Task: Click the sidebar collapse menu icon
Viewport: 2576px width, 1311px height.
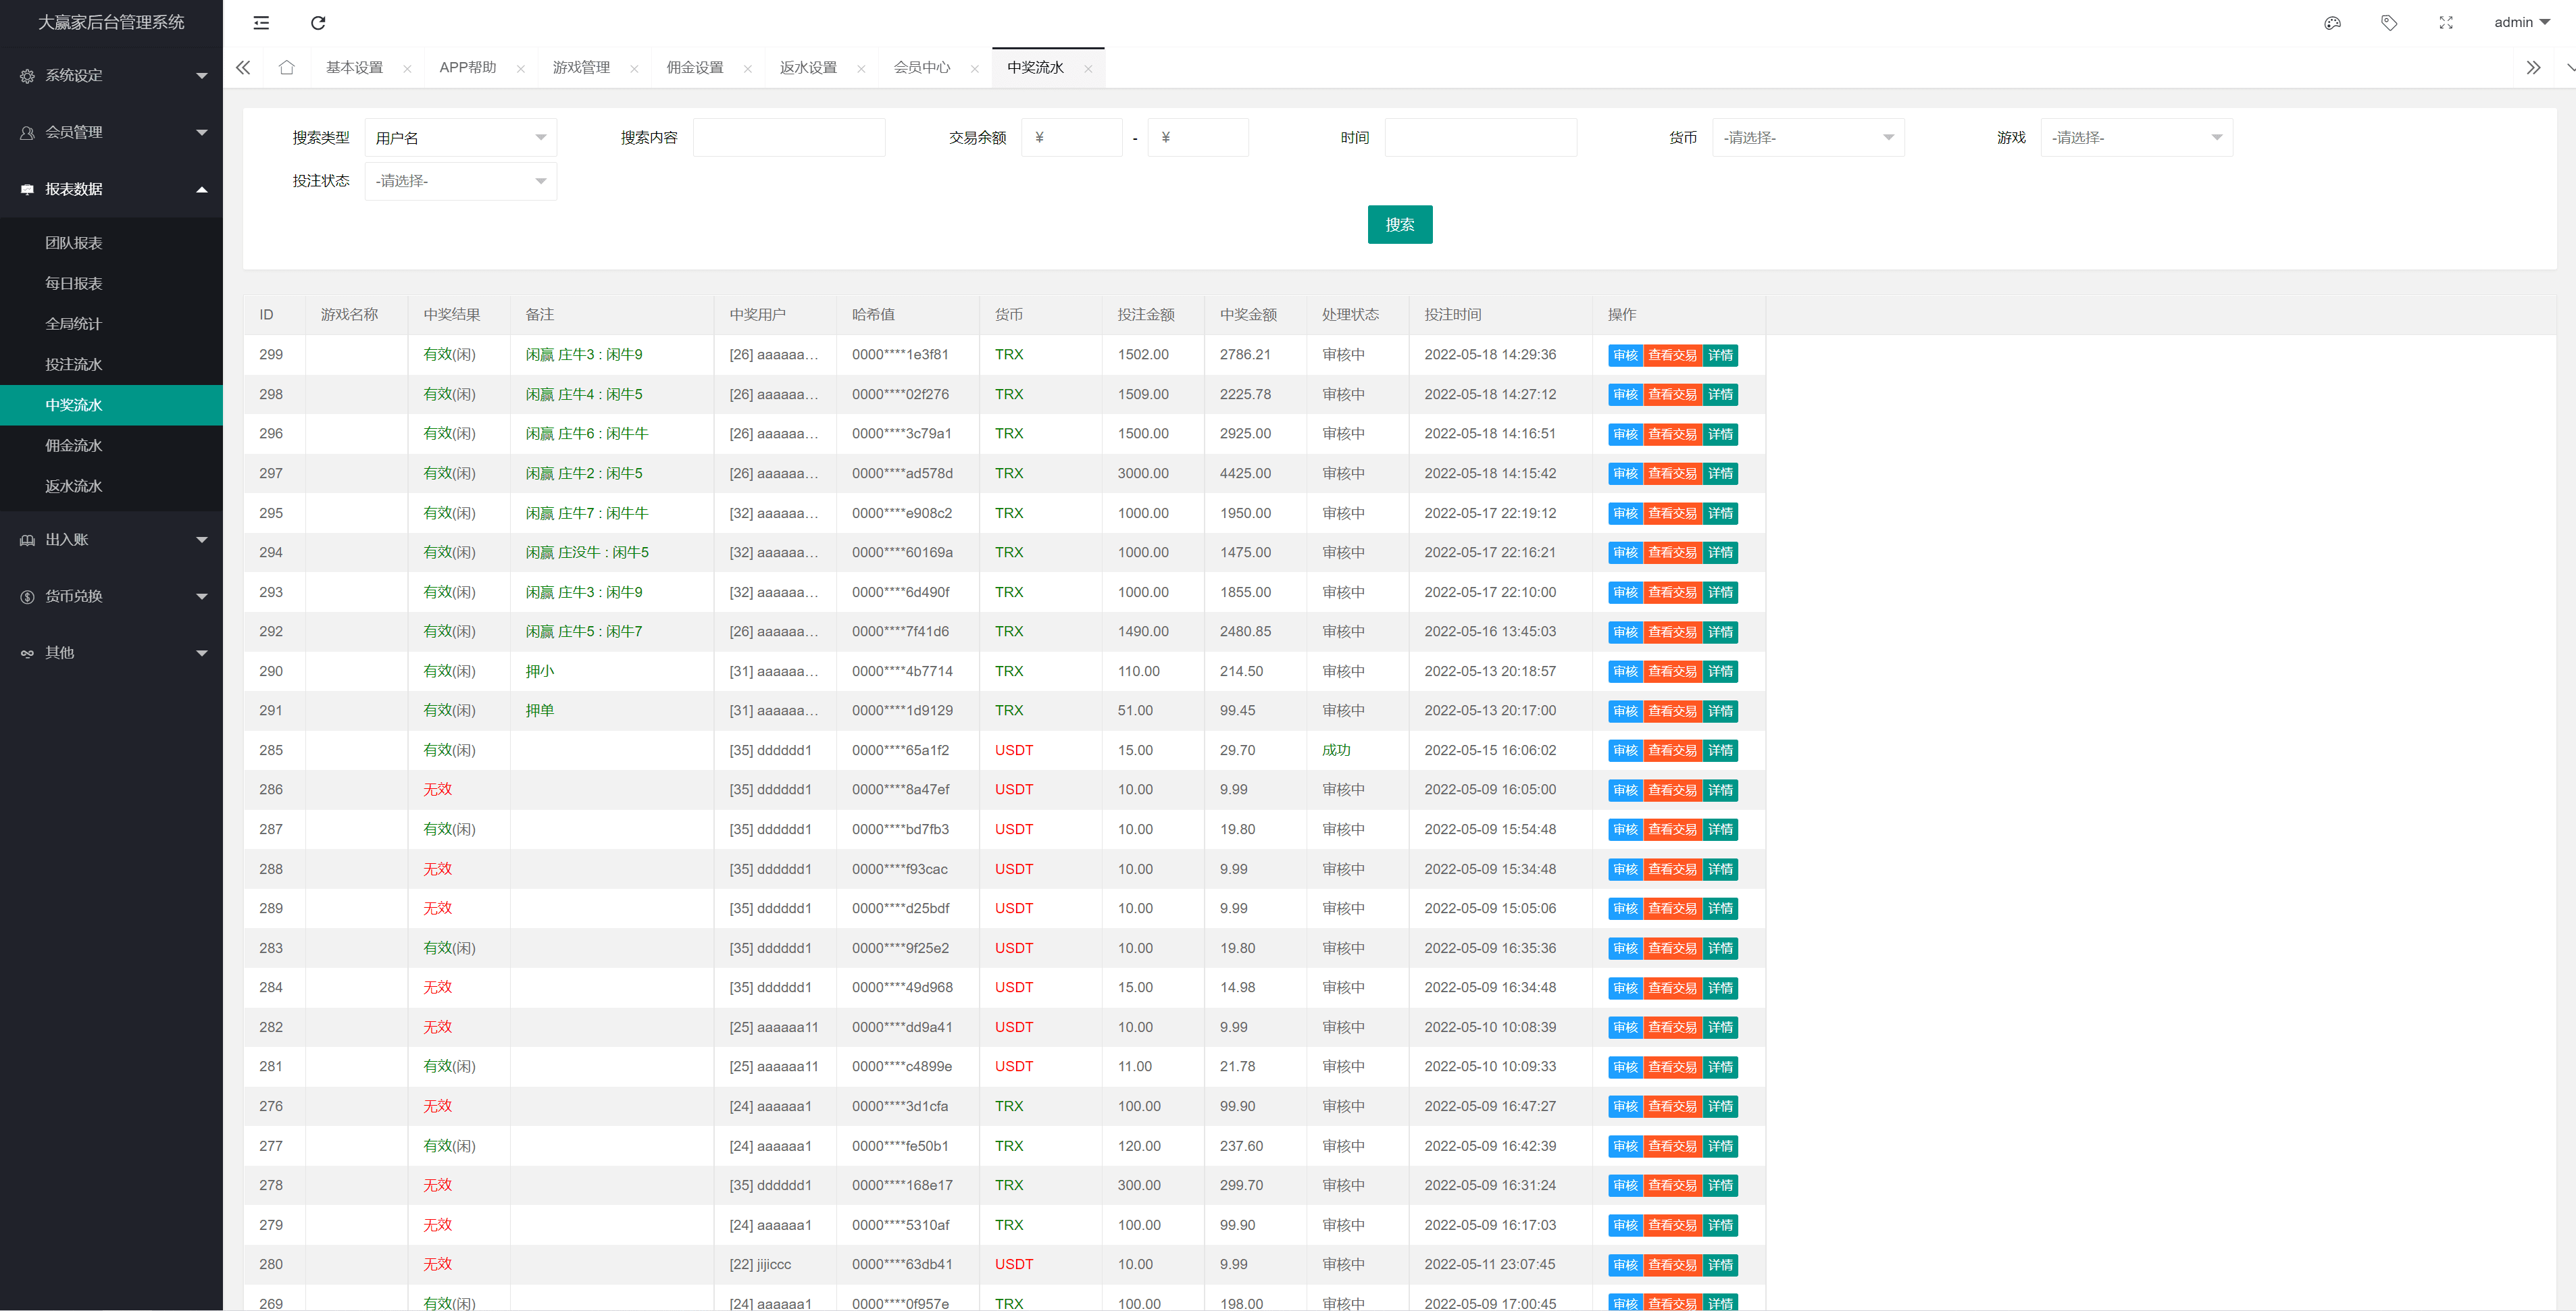Action: [261, 22]
